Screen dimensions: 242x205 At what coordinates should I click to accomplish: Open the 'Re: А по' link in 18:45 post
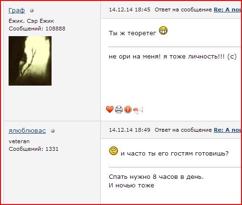[227, 10]
